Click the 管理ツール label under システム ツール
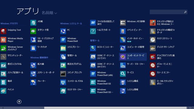The height and width of the screenshot is (109, 194). click(72, 55)
